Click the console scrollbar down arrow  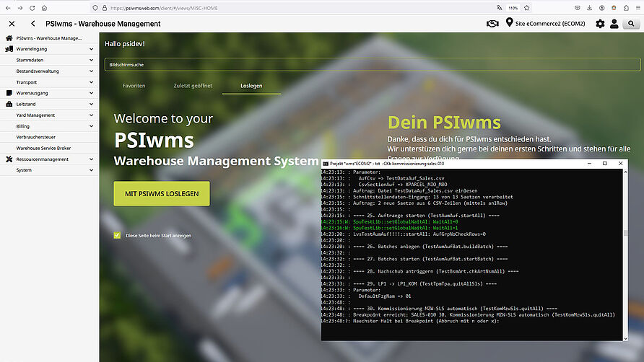(625, 338)
